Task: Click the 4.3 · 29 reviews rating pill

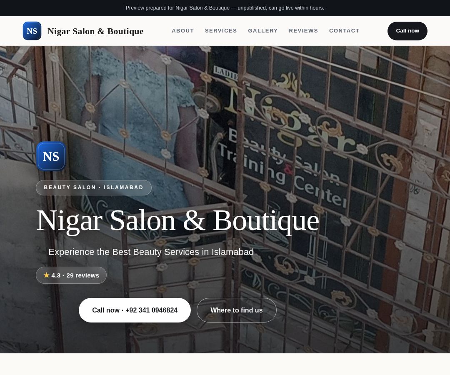Action: coord(71,275)
